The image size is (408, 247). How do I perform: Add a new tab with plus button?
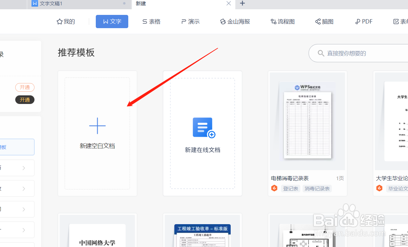coord(242,3)
